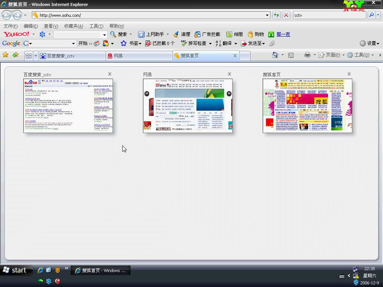
Task: Click the 搜索 magnifier button on Yahoo toolbar
Action: coord(119,34)
